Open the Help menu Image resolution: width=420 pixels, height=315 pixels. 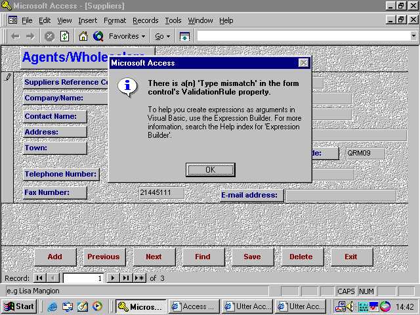[226, 20]
